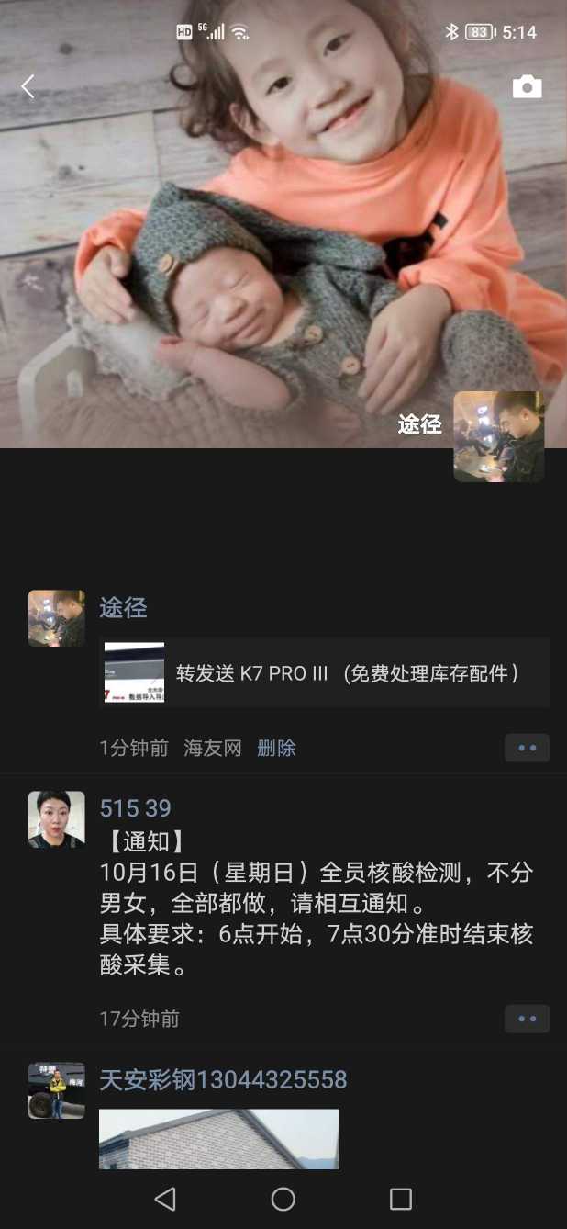Open the 515 39 username link
The height and width of the screenshot is (1229, 567).
pyautogui.click(x=135, y=808)
